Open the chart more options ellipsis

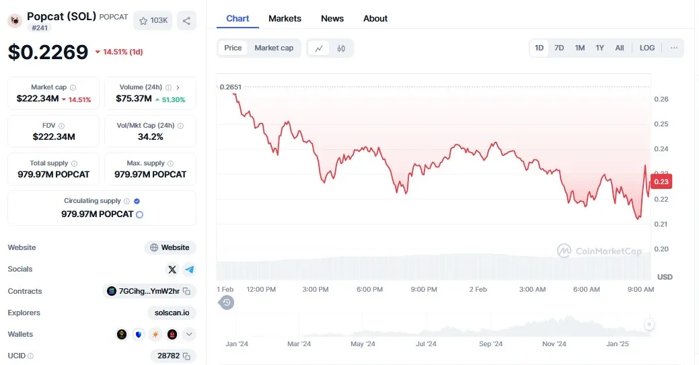674,48
